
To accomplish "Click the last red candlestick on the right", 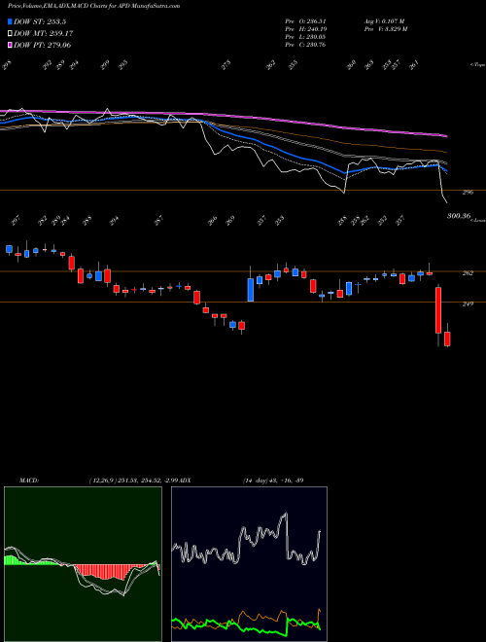I will point(447,339).
